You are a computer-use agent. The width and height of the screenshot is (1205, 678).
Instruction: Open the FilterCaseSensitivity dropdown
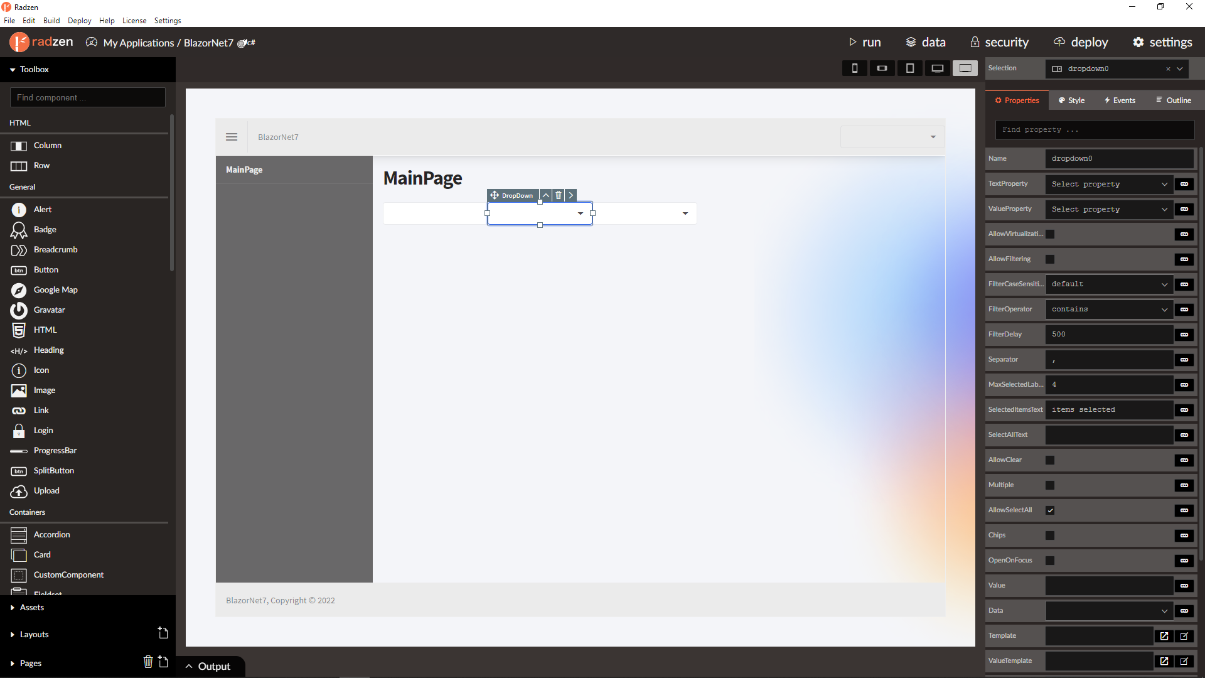tap(1108, 284)
